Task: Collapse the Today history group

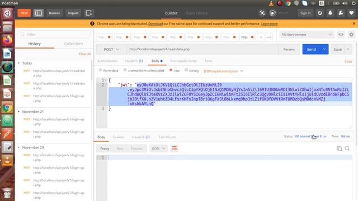Action: 18,63
